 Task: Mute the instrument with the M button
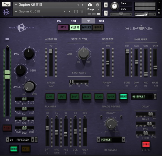tap(106, 13)
